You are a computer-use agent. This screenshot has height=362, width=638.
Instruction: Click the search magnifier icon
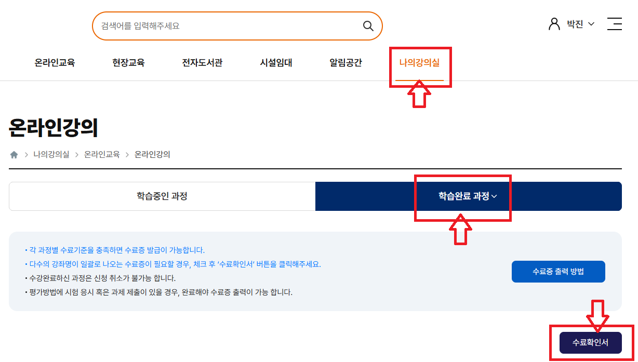[x=368, y=25]
